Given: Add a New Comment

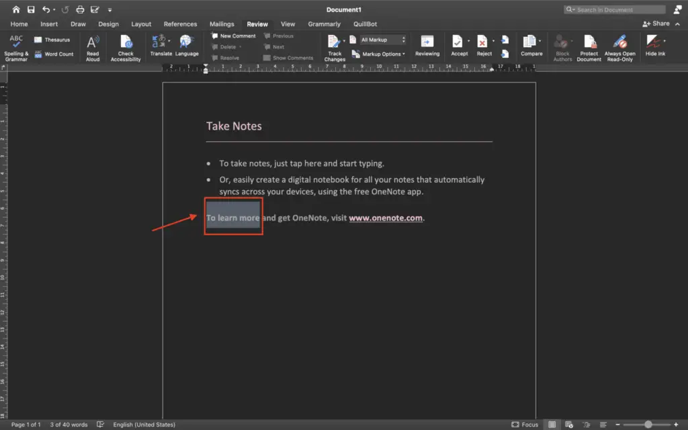Looking at the screenshot, I should 233,36.
